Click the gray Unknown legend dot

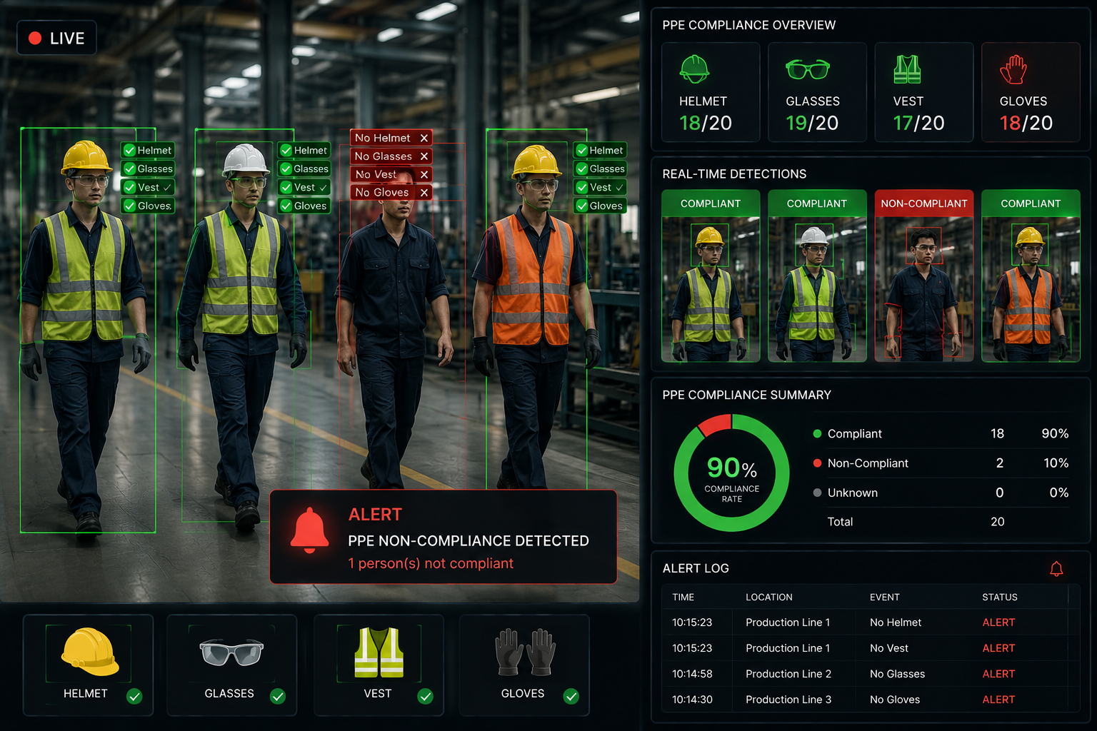click(817, 493)
